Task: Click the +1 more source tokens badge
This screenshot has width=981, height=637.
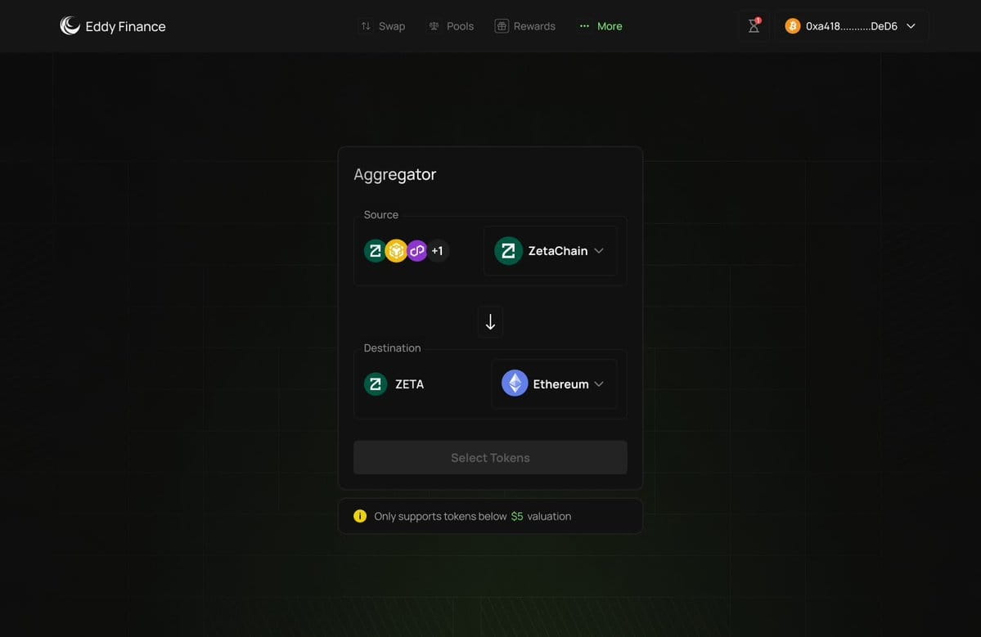Action: [438, 251]
